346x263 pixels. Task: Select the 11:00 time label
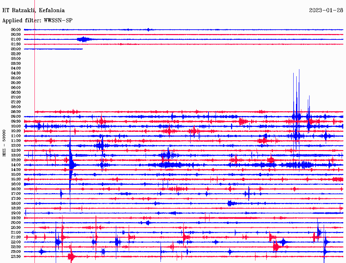point(16,136)
